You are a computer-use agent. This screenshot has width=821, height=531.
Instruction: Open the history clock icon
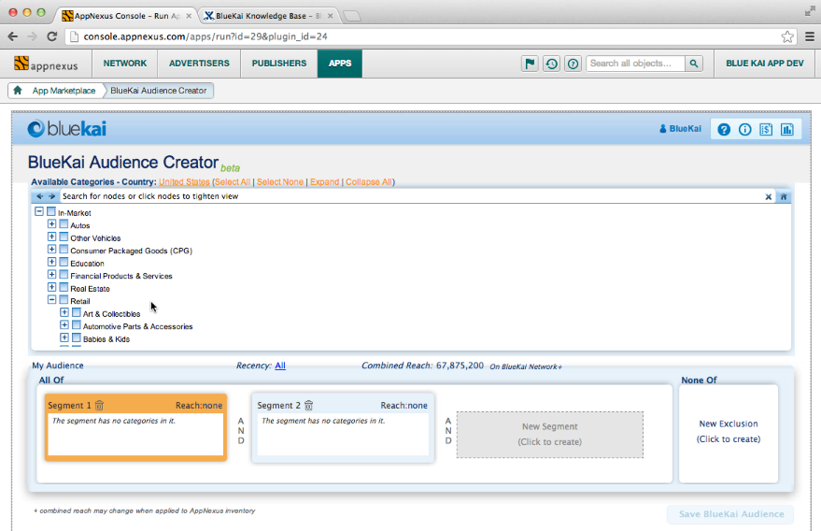click(x=551, y=64)
